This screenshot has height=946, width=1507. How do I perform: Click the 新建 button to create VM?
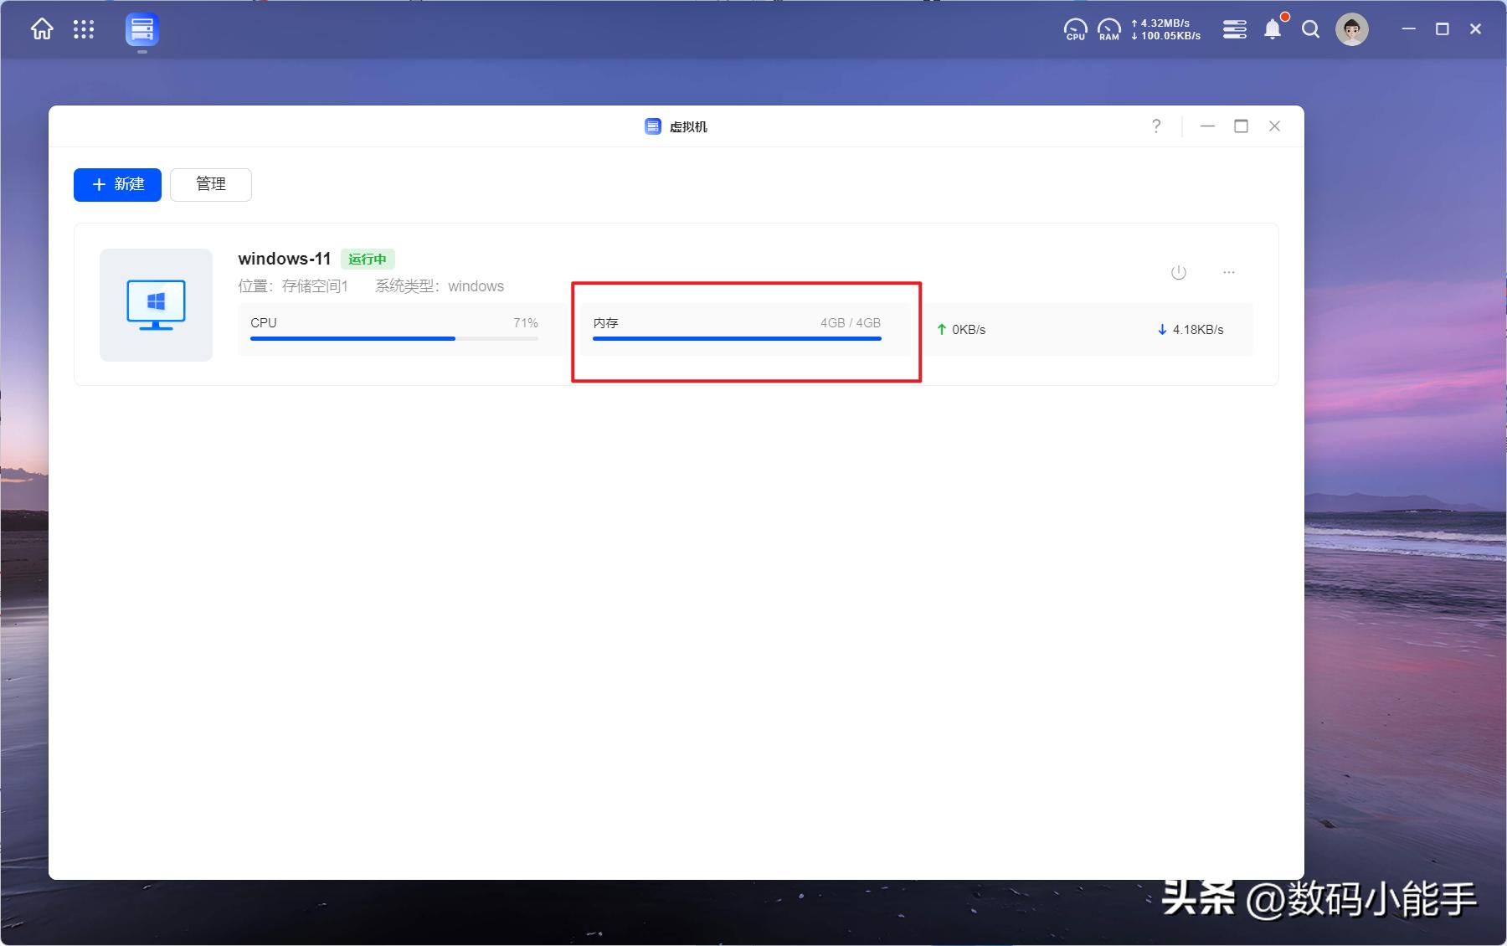coord(117,185)
